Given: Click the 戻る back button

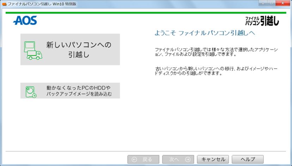Looking at the screenshot, I should 143,159.
